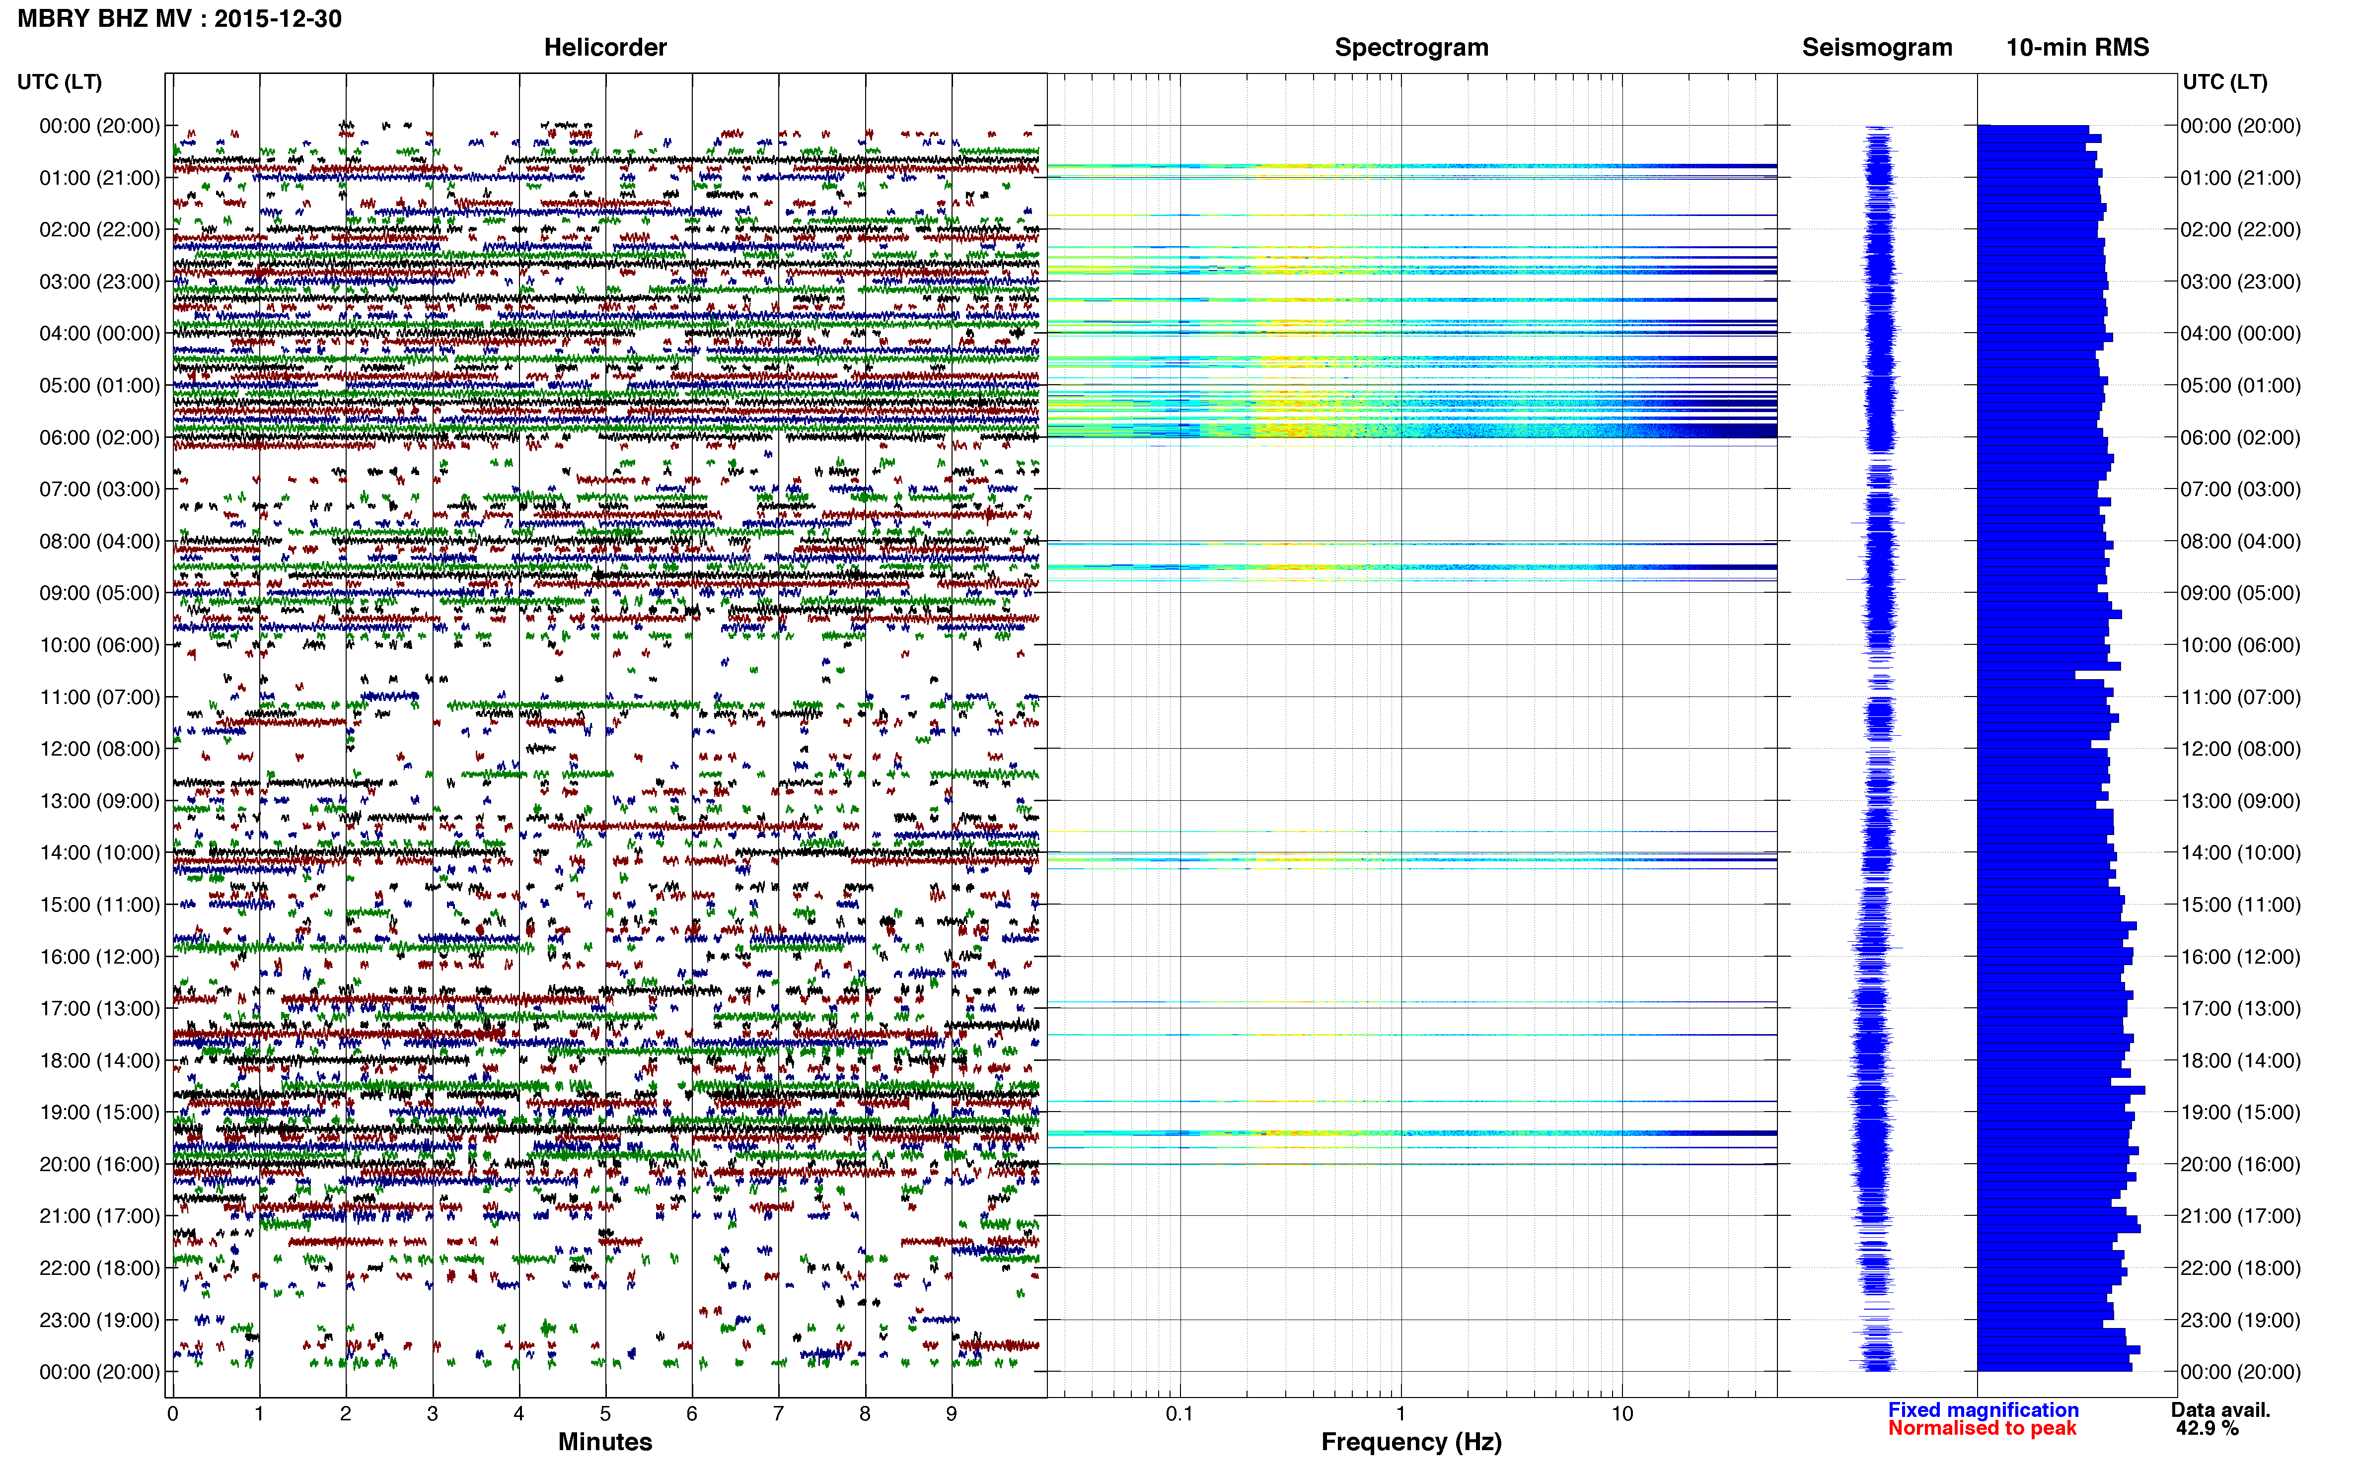Click the '1' tick on Frequency axis
This screenshot has width=2354, height=1471.
pyautogui.click(x=1400, y=1413)
